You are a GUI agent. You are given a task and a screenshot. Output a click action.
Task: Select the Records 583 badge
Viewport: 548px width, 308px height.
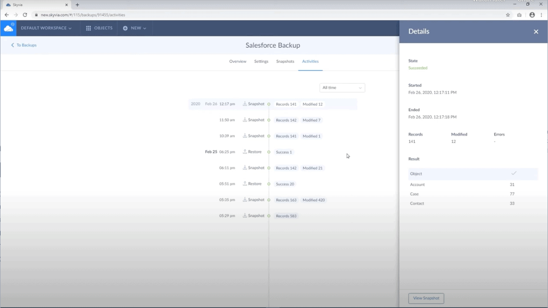click(x=286, y=215)
